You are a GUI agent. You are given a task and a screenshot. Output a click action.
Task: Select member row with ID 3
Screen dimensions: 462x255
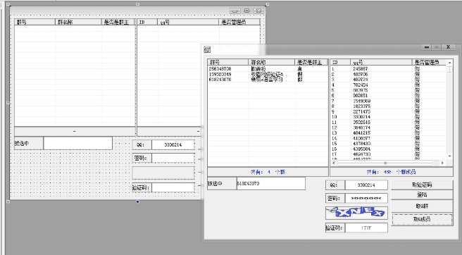[388, 80]
